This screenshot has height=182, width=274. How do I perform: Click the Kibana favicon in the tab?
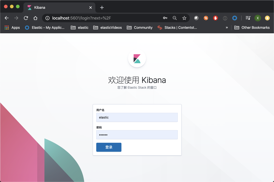tap(30, 7)
